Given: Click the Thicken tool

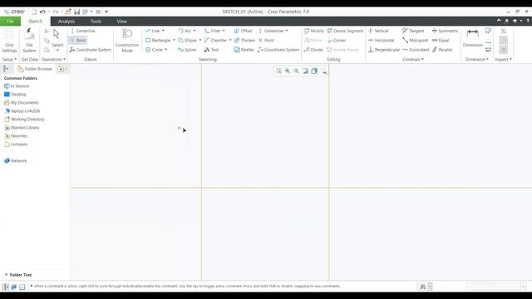Looking at the screenshot, I should (x=244, y=41).
